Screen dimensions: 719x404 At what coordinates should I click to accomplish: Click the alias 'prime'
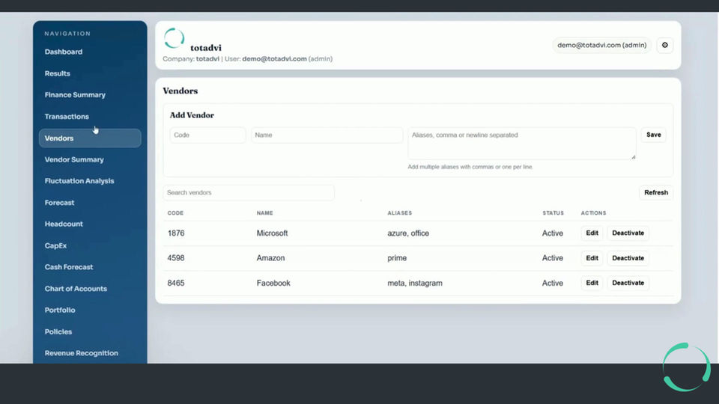(x=397, y=258)
